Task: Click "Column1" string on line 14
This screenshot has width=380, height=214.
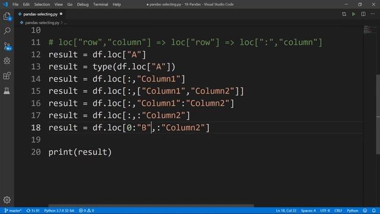Action: (159, 79)
